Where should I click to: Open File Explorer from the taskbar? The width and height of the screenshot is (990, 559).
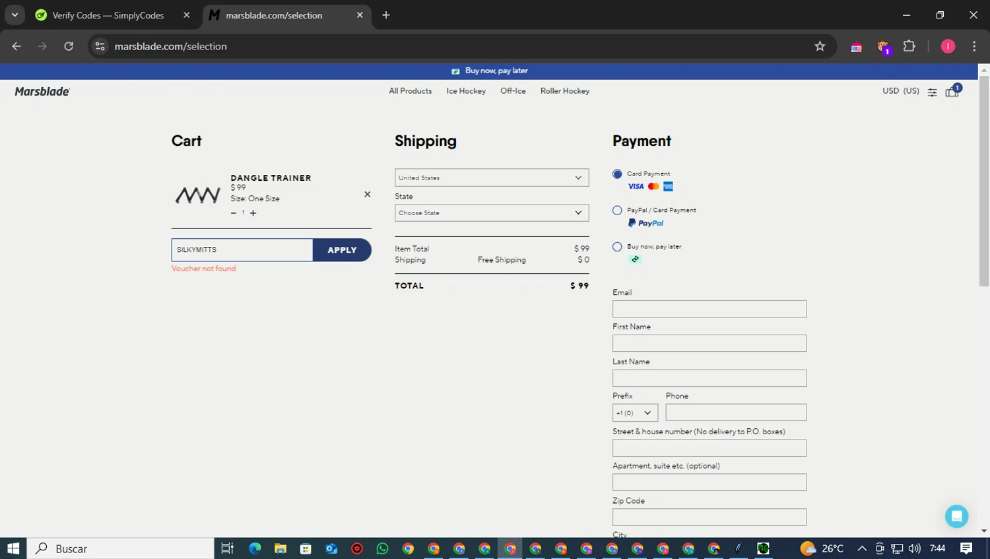pyautogui.click(x=280, y=548)
